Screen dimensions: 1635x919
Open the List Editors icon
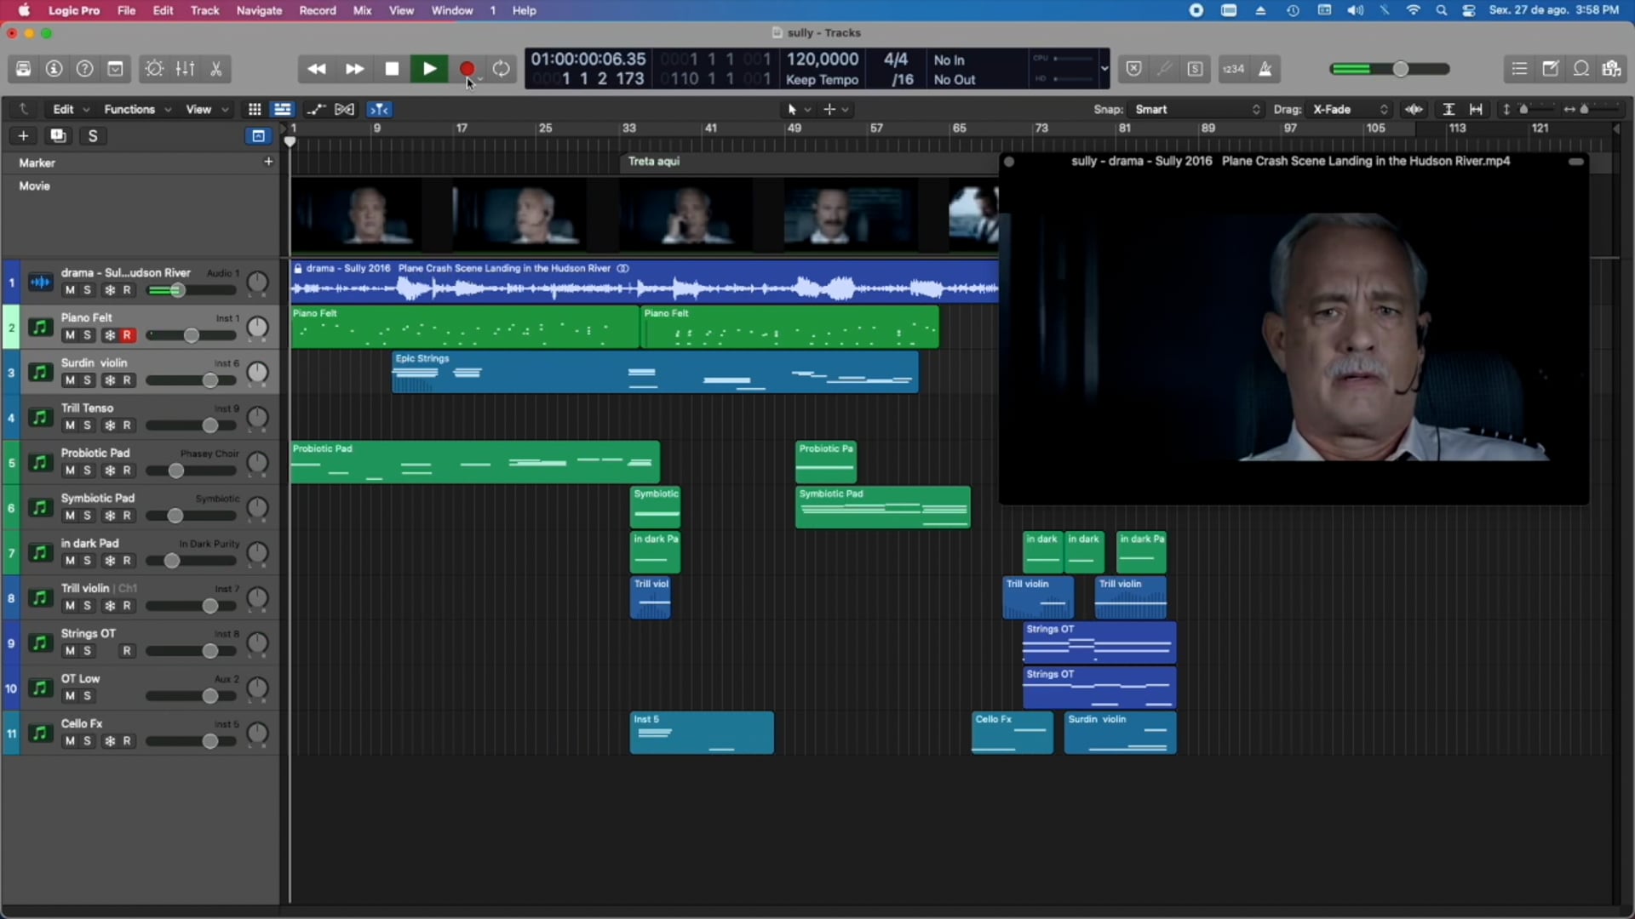click(x=1519, y=69)
